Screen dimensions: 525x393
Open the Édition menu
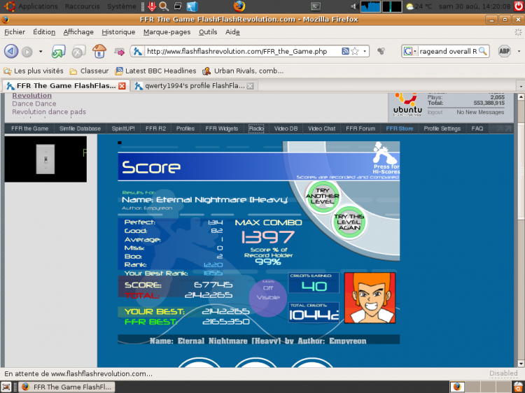[x=44, y=32]
